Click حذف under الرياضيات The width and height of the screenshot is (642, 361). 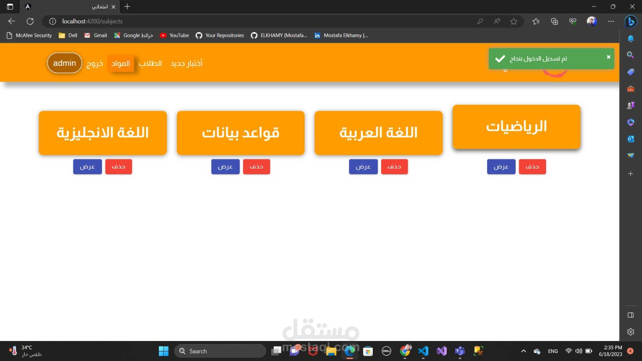click(x=532, y=166)
